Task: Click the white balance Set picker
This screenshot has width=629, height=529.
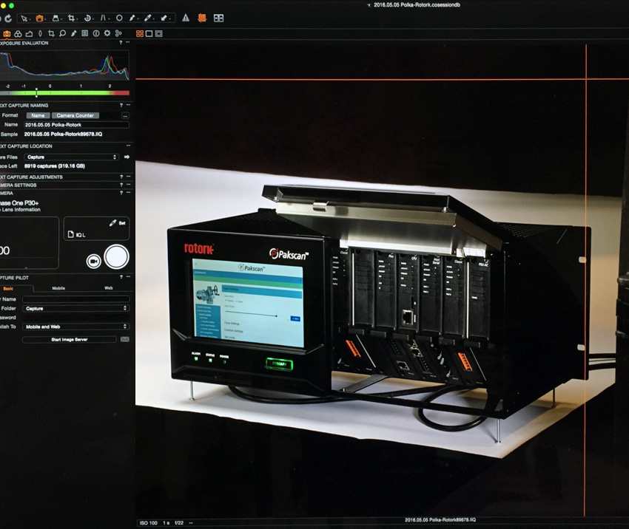Action: click(118, 223)
